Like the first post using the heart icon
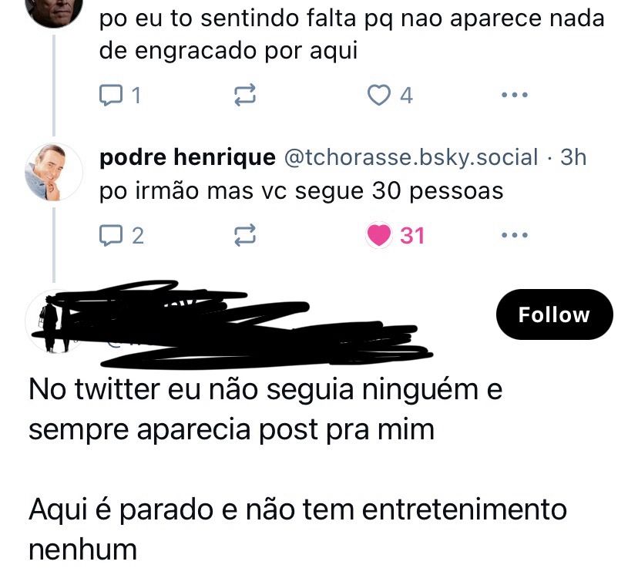 (378, 95)
